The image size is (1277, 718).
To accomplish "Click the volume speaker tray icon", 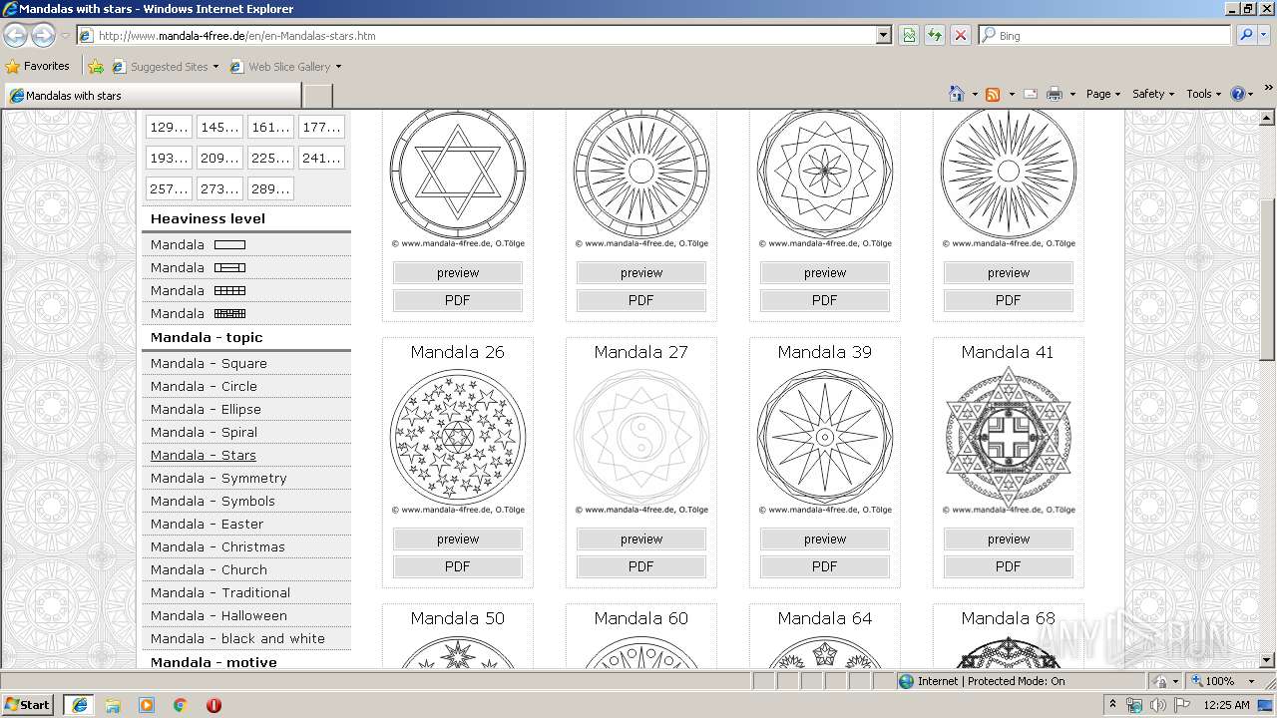I will click(x=1157, y=705).
